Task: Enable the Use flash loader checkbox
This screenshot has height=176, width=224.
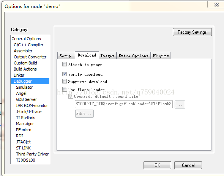Action: [x=65, y=90]
